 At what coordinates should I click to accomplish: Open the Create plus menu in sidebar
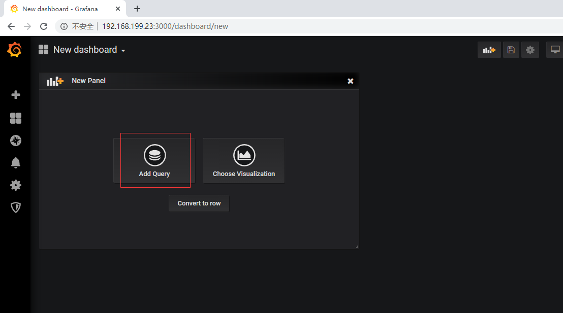tap(15, 95)
